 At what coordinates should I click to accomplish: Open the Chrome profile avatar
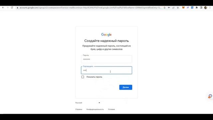(206, 8)
